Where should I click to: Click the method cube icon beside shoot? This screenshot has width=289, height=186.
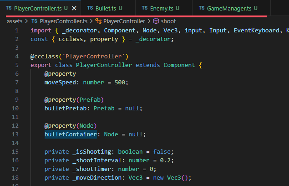pyautogui.click(x=156, y=21)
